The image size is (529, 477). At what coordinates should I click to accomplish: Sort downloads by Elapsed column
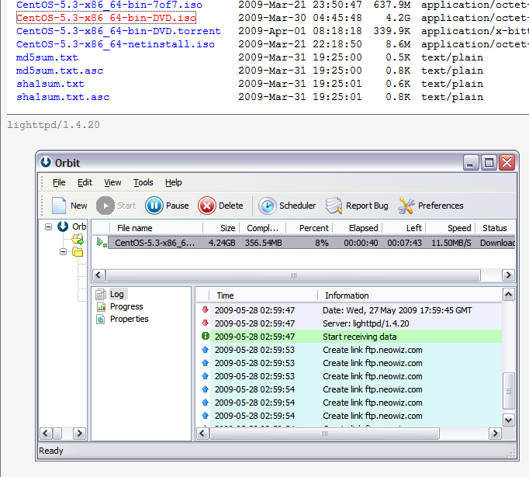pos(358,228)
